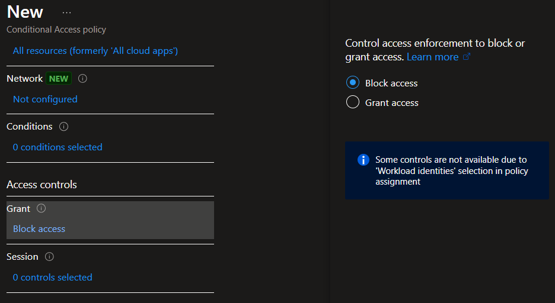Image resolution: width=555 pixels, height=303 pixels.
Task: Click the NEW badge next to Network
Action: 59,78
